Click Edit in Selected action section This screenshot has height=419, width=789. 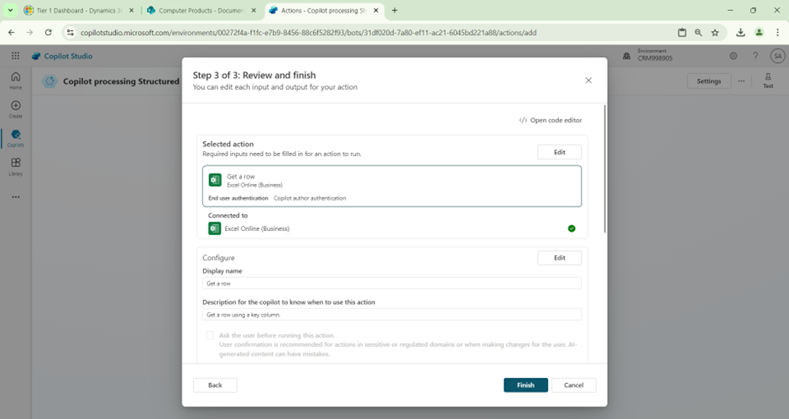click(x=559, y=152)
